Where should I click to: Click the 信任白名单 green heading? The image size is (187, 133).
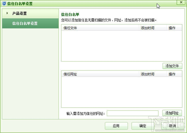[x=70, y=14]
